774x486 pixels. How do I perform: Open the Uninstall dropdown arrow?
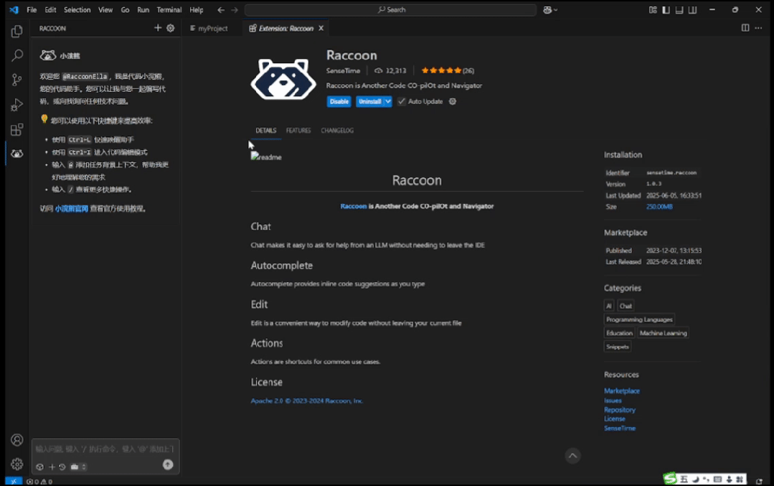click(x=388, y=101)
